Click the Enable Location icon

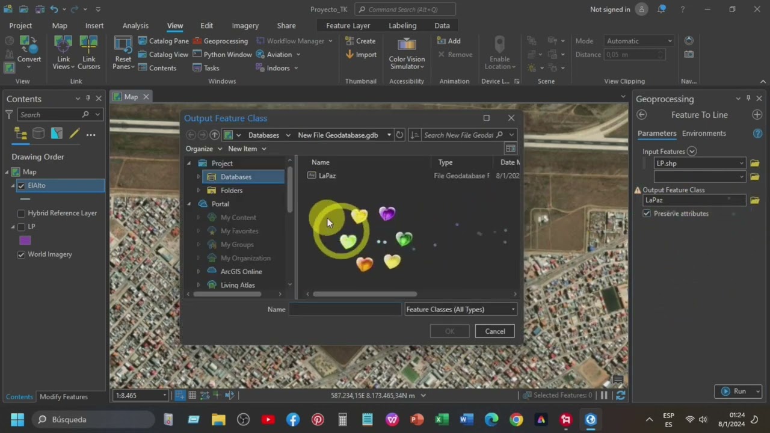coord(499,53)
